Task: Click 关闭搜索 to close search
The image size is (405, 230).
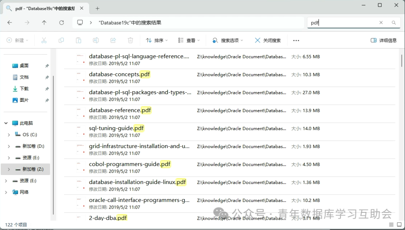Action: (x=268, y=40)
